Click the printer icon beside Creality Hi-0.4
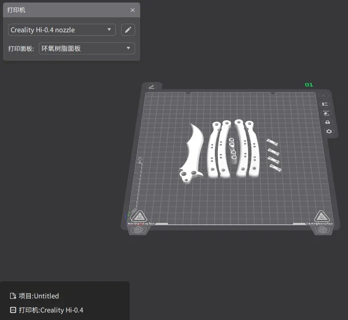This screenshot has height=320, width=348. point(13,310)
